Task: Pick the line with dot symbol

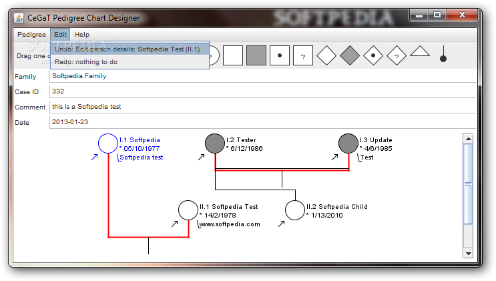Action: point(443,54)
